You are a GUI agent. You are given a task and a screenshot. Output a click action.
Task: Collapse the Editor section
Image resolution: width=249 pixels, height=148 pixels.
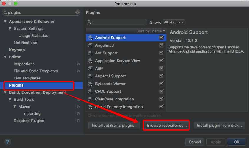point(5,57)
